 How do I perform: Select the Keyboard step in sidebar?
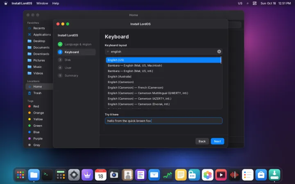(x=76, y=52)
